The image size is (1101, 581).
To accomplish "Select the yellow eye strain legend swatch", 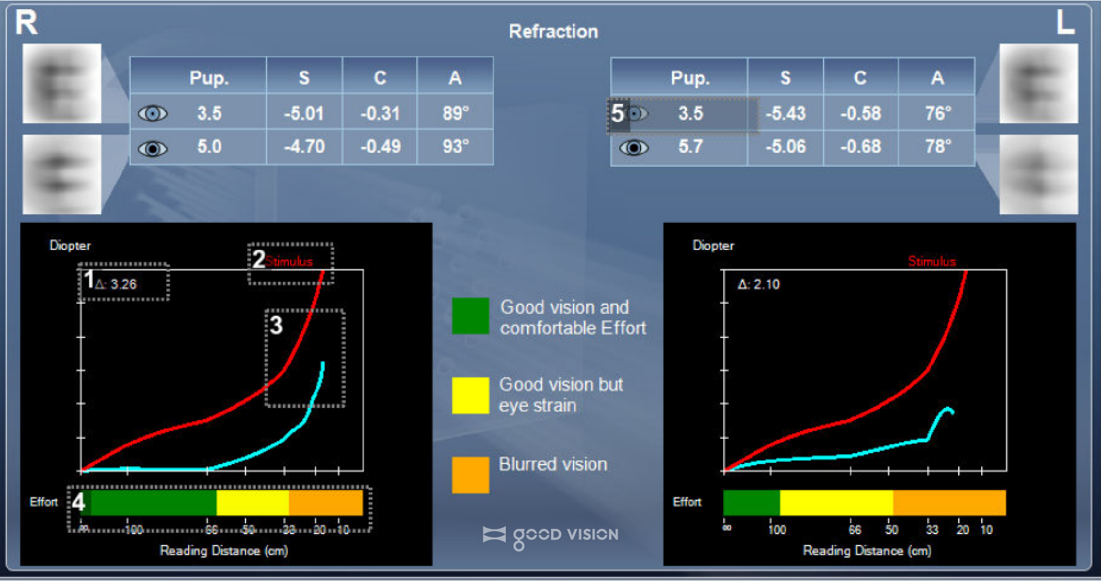I will click(x=470, y=395).
